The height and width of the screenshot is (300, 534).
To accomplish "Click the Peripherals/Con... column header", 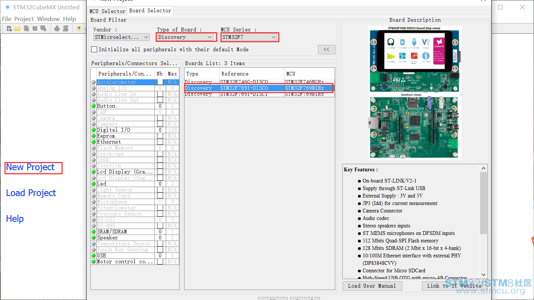I will [125, 74].
